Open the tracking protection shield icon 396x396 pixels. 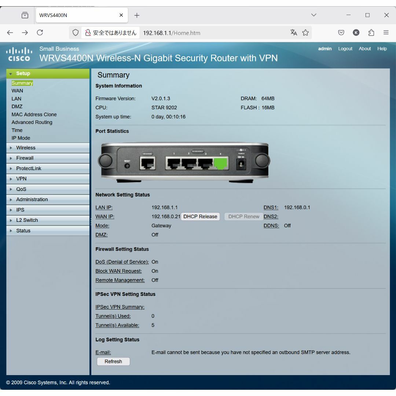pyautogui.click(x=76, y=33)
